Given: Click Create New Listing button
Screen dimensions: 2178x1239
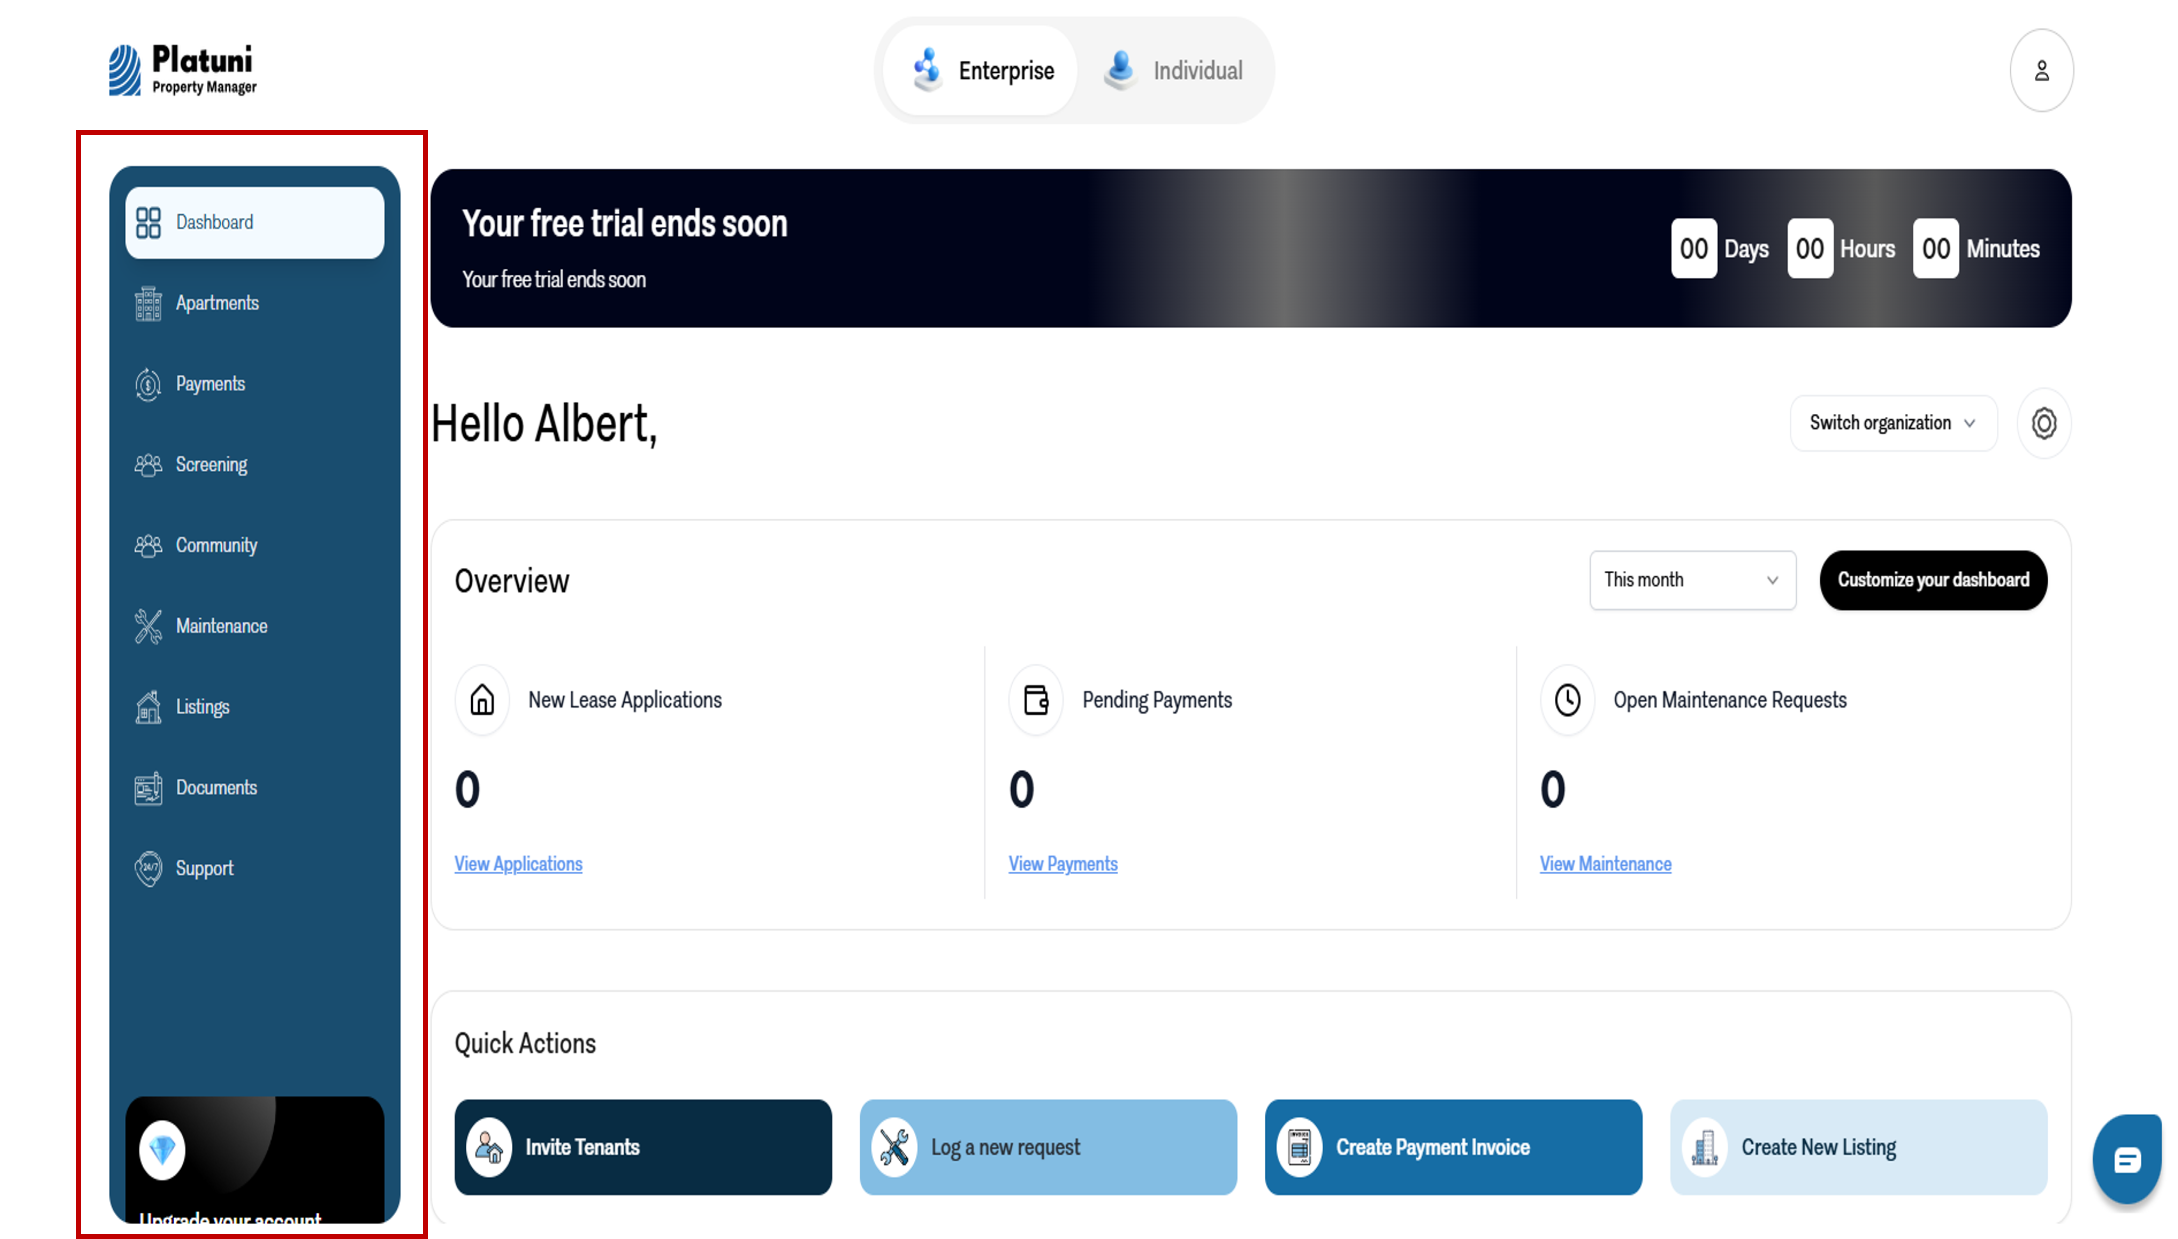Looking at the screenshot, I should tap(1858, 1147).
